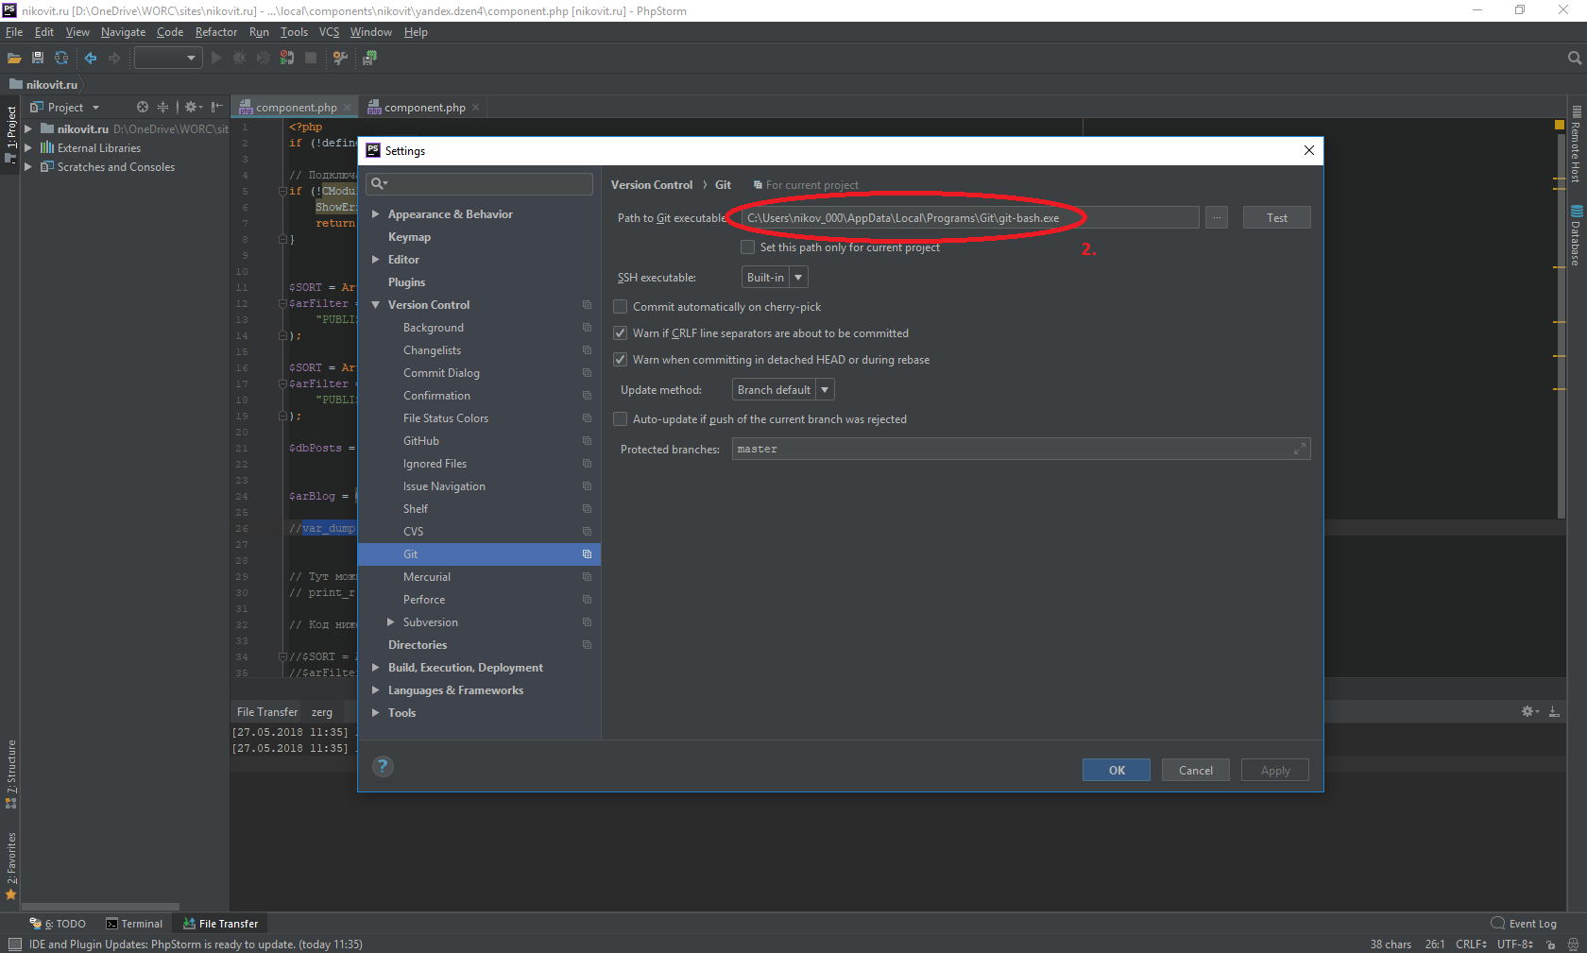Expand the nikovit.ru project tree node
The height and width of the screenshot is (953, 1587).
tap(28, 128)
